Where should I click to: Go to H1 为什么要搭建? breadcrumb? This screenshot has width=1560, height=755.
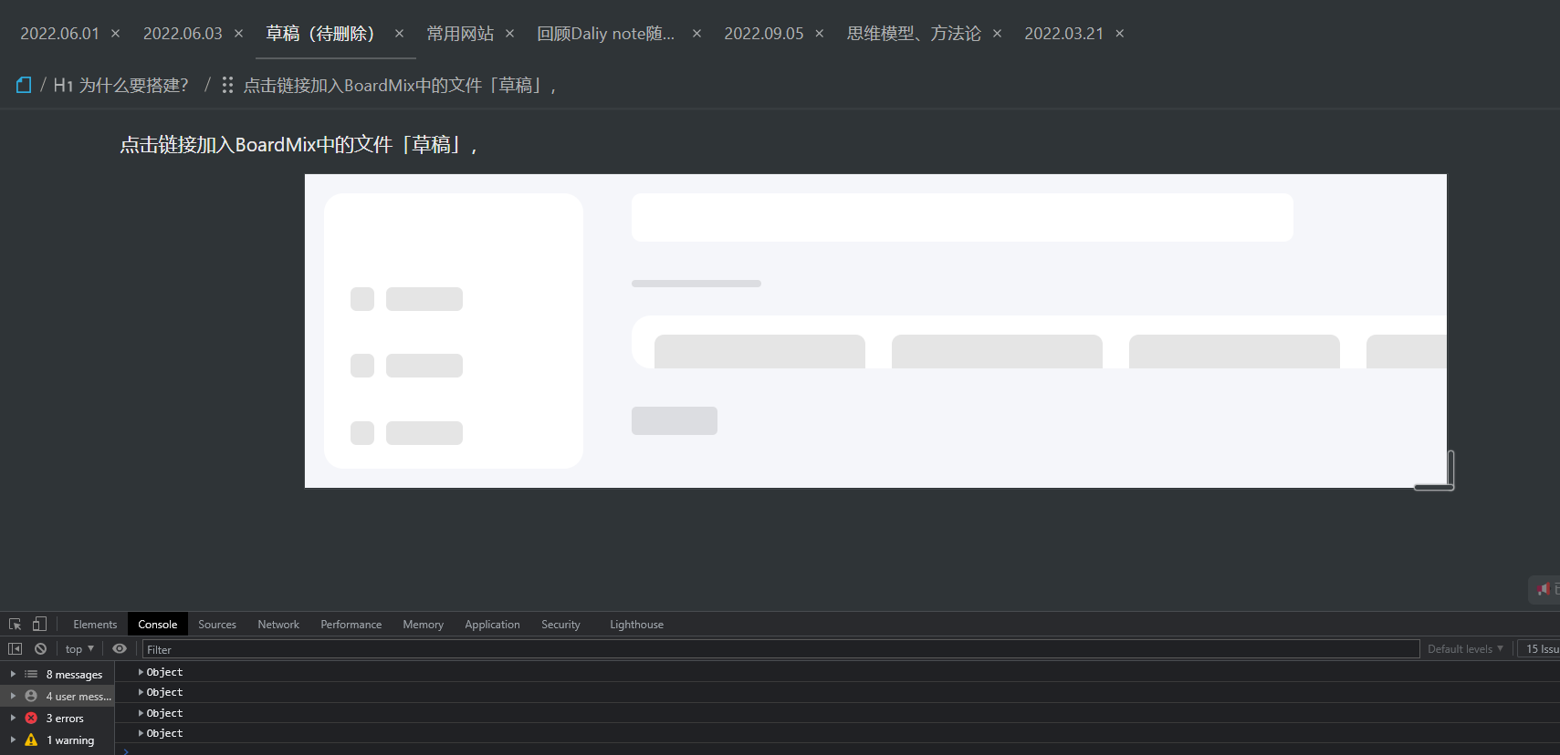[120, 85]
